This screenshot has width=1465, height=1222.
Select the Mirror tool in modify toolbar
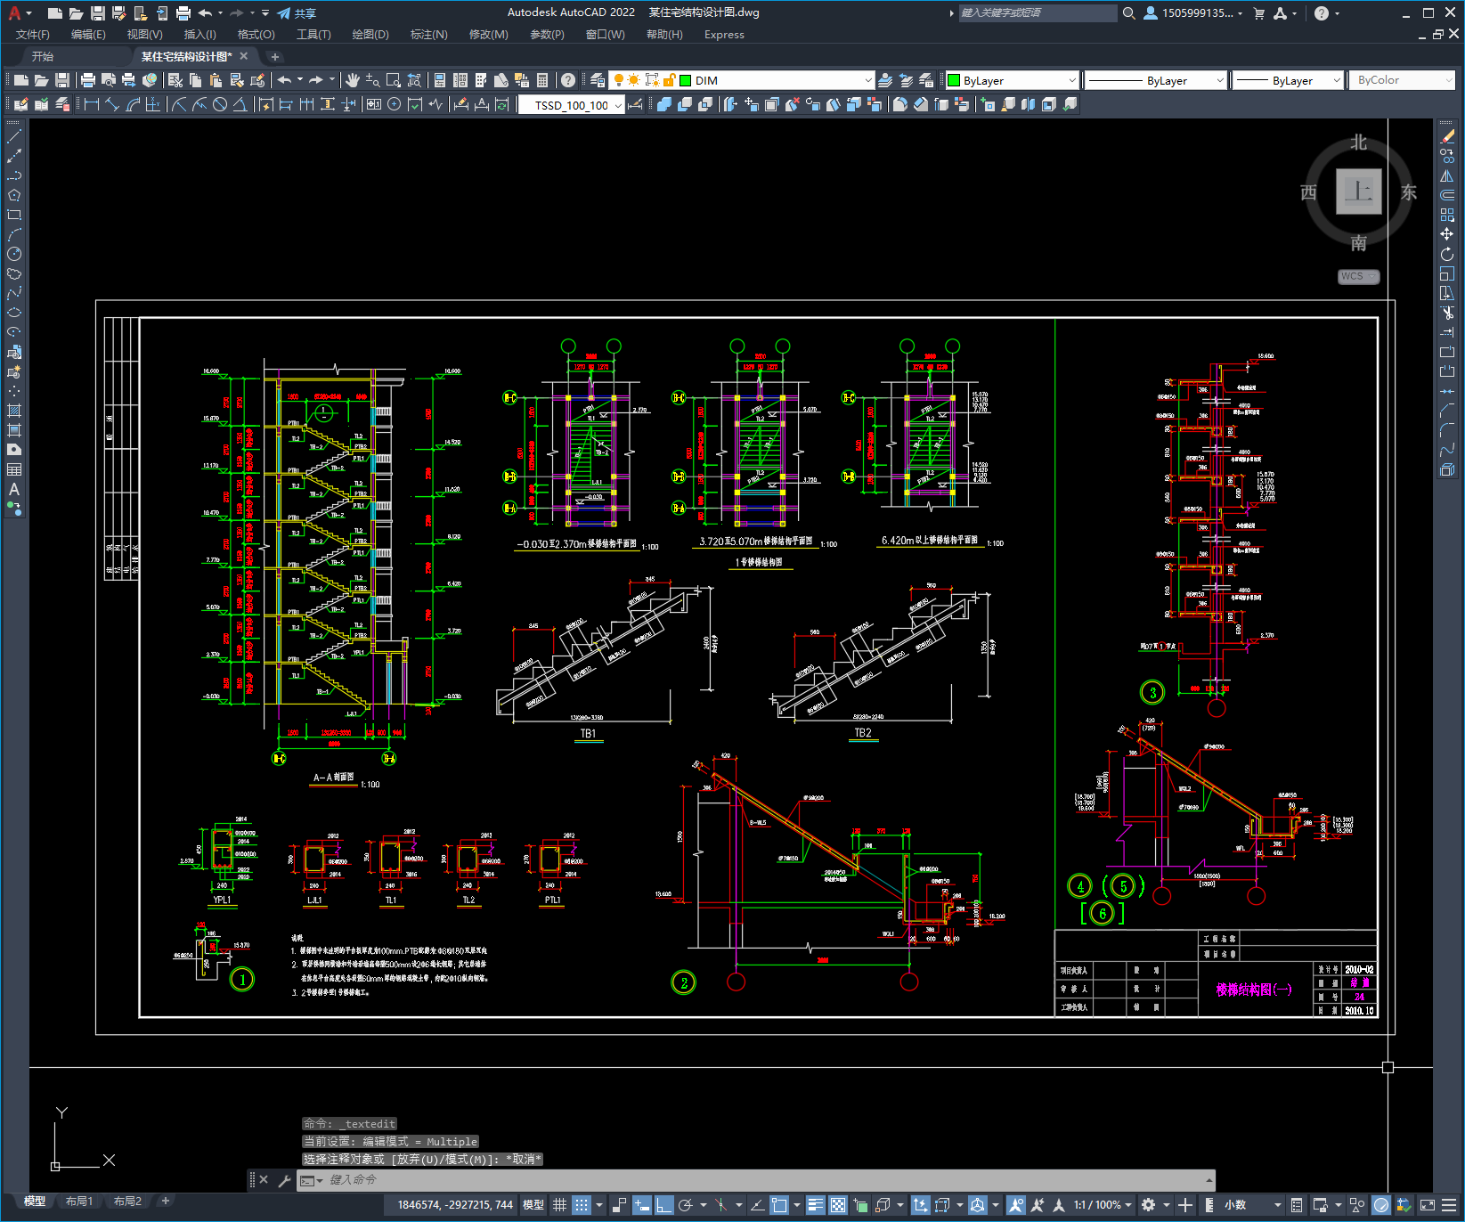tap(1447, 175)
